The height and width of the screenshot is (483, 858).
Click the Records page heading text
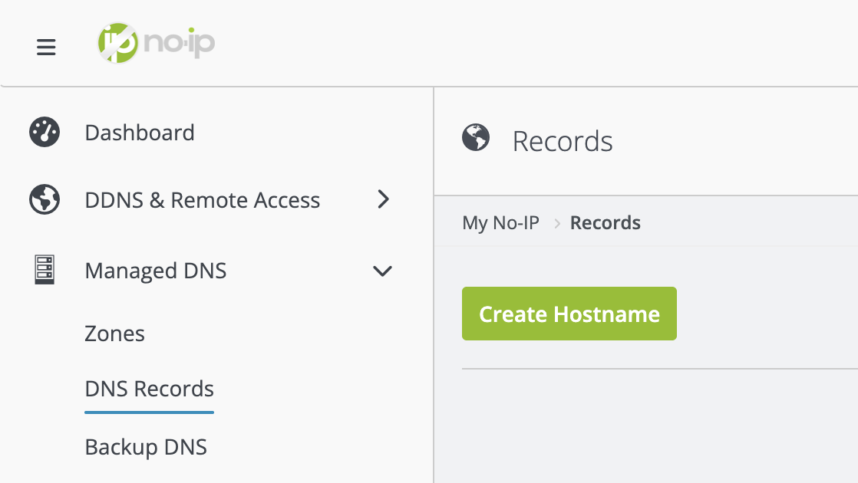tap(563, 141)
